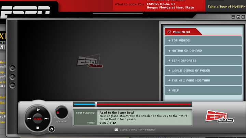Select Motion on Demand menu item
Image resolution: width=246 pixels, height=138 pixels.
203,51
